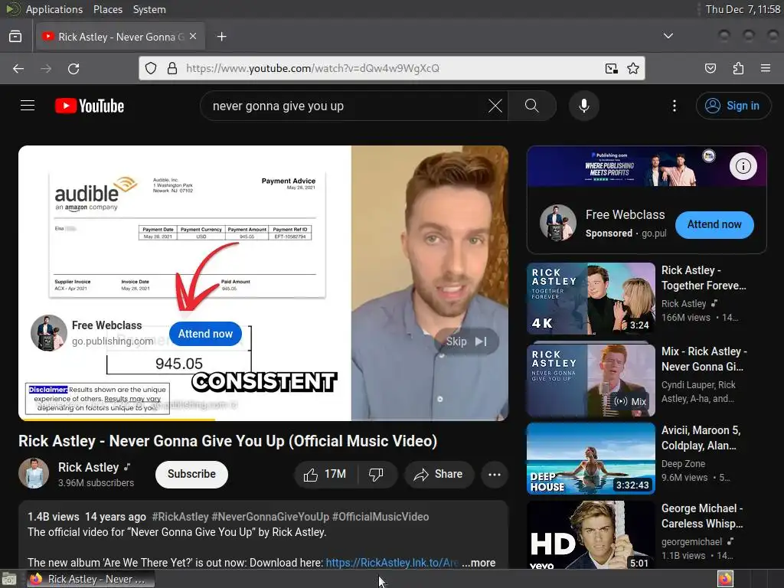Like the video with thumbs up
Image resolution: width=784 pixels, height=588 pixels.
tap(325, 474)
